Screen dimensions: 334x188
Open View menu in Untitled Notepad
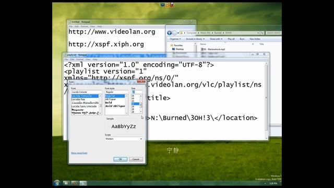92,27
